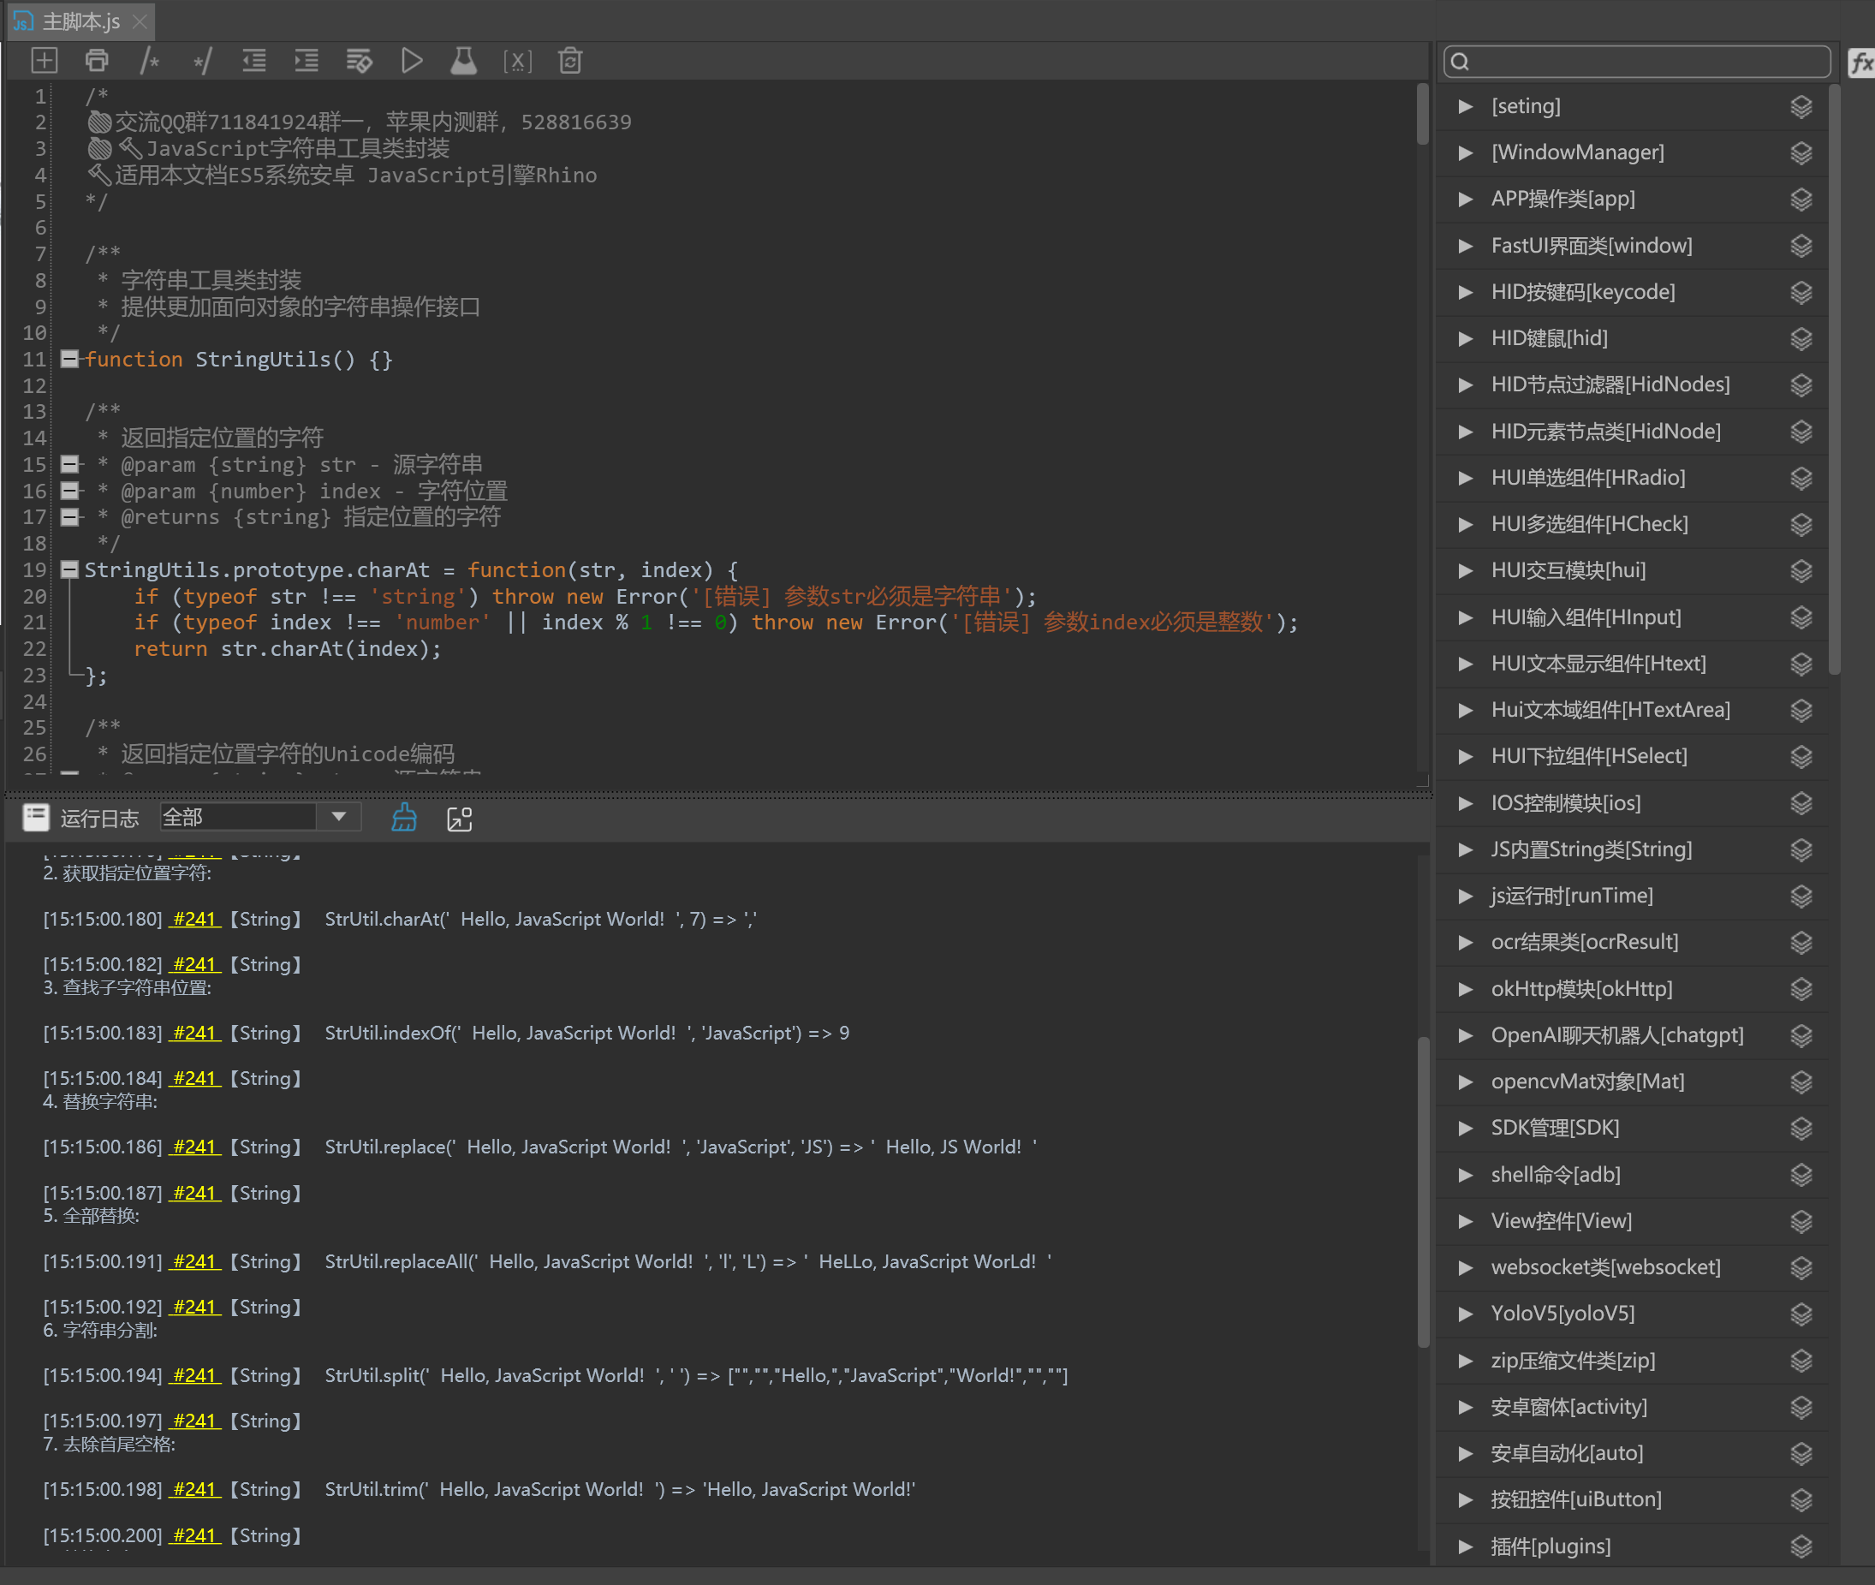Click the trash refresh icon in toolbar
The image size is (1875, 1585).
point(569,61)
